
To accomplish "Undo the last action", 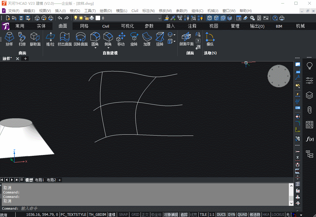I will tap(60, 18).
